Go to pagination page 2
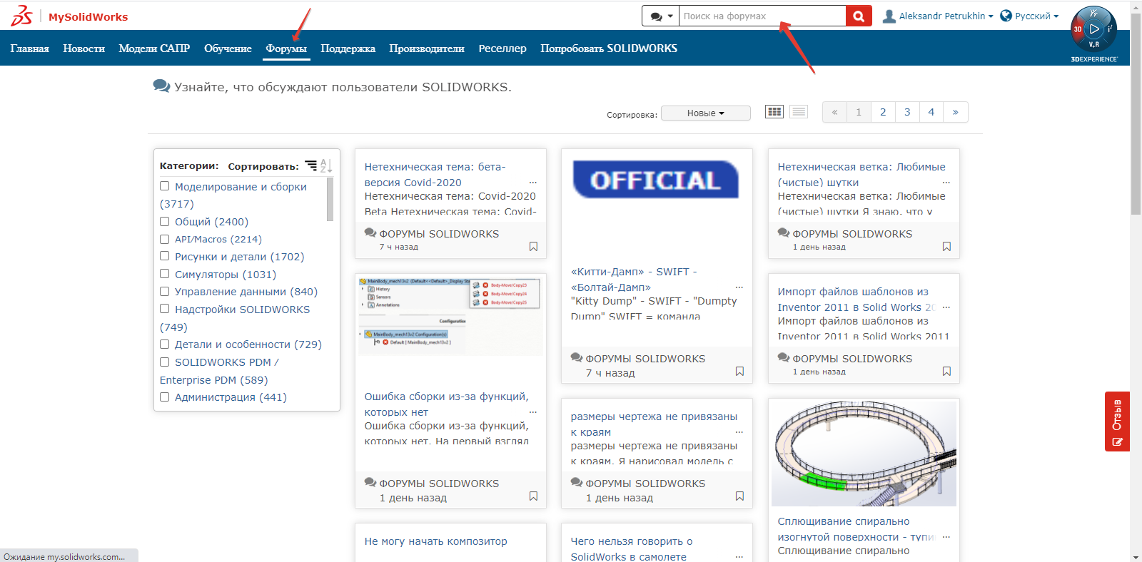1142x562 pixels. 883,112
